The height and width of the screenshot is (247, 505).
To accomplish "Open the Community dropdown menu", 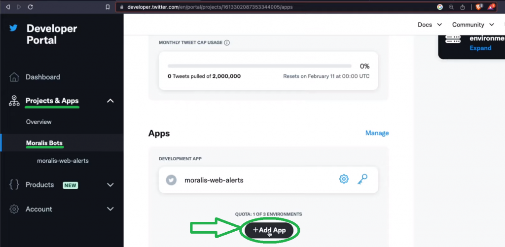I will pos(473,25).
